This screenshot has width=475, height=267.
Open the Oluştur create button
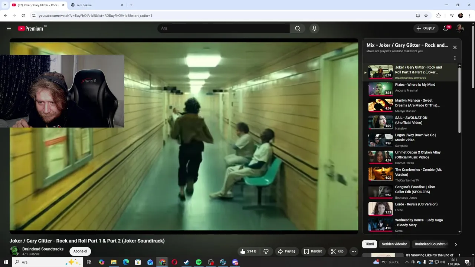426,29
